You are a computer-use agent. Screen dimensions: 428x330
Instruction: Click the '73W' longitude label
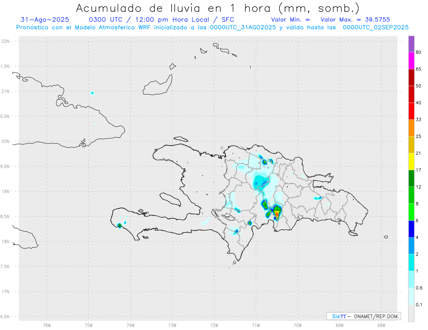(x=172, y=325)
